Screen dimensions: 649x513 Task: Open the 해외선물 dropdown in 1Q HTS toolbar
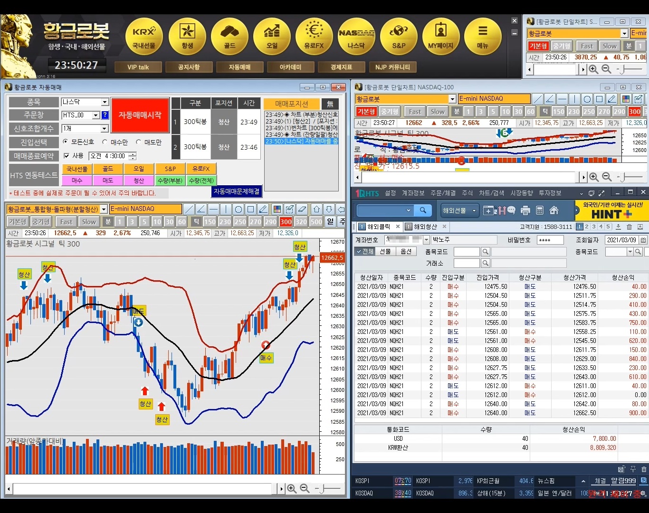click(459, 210)
